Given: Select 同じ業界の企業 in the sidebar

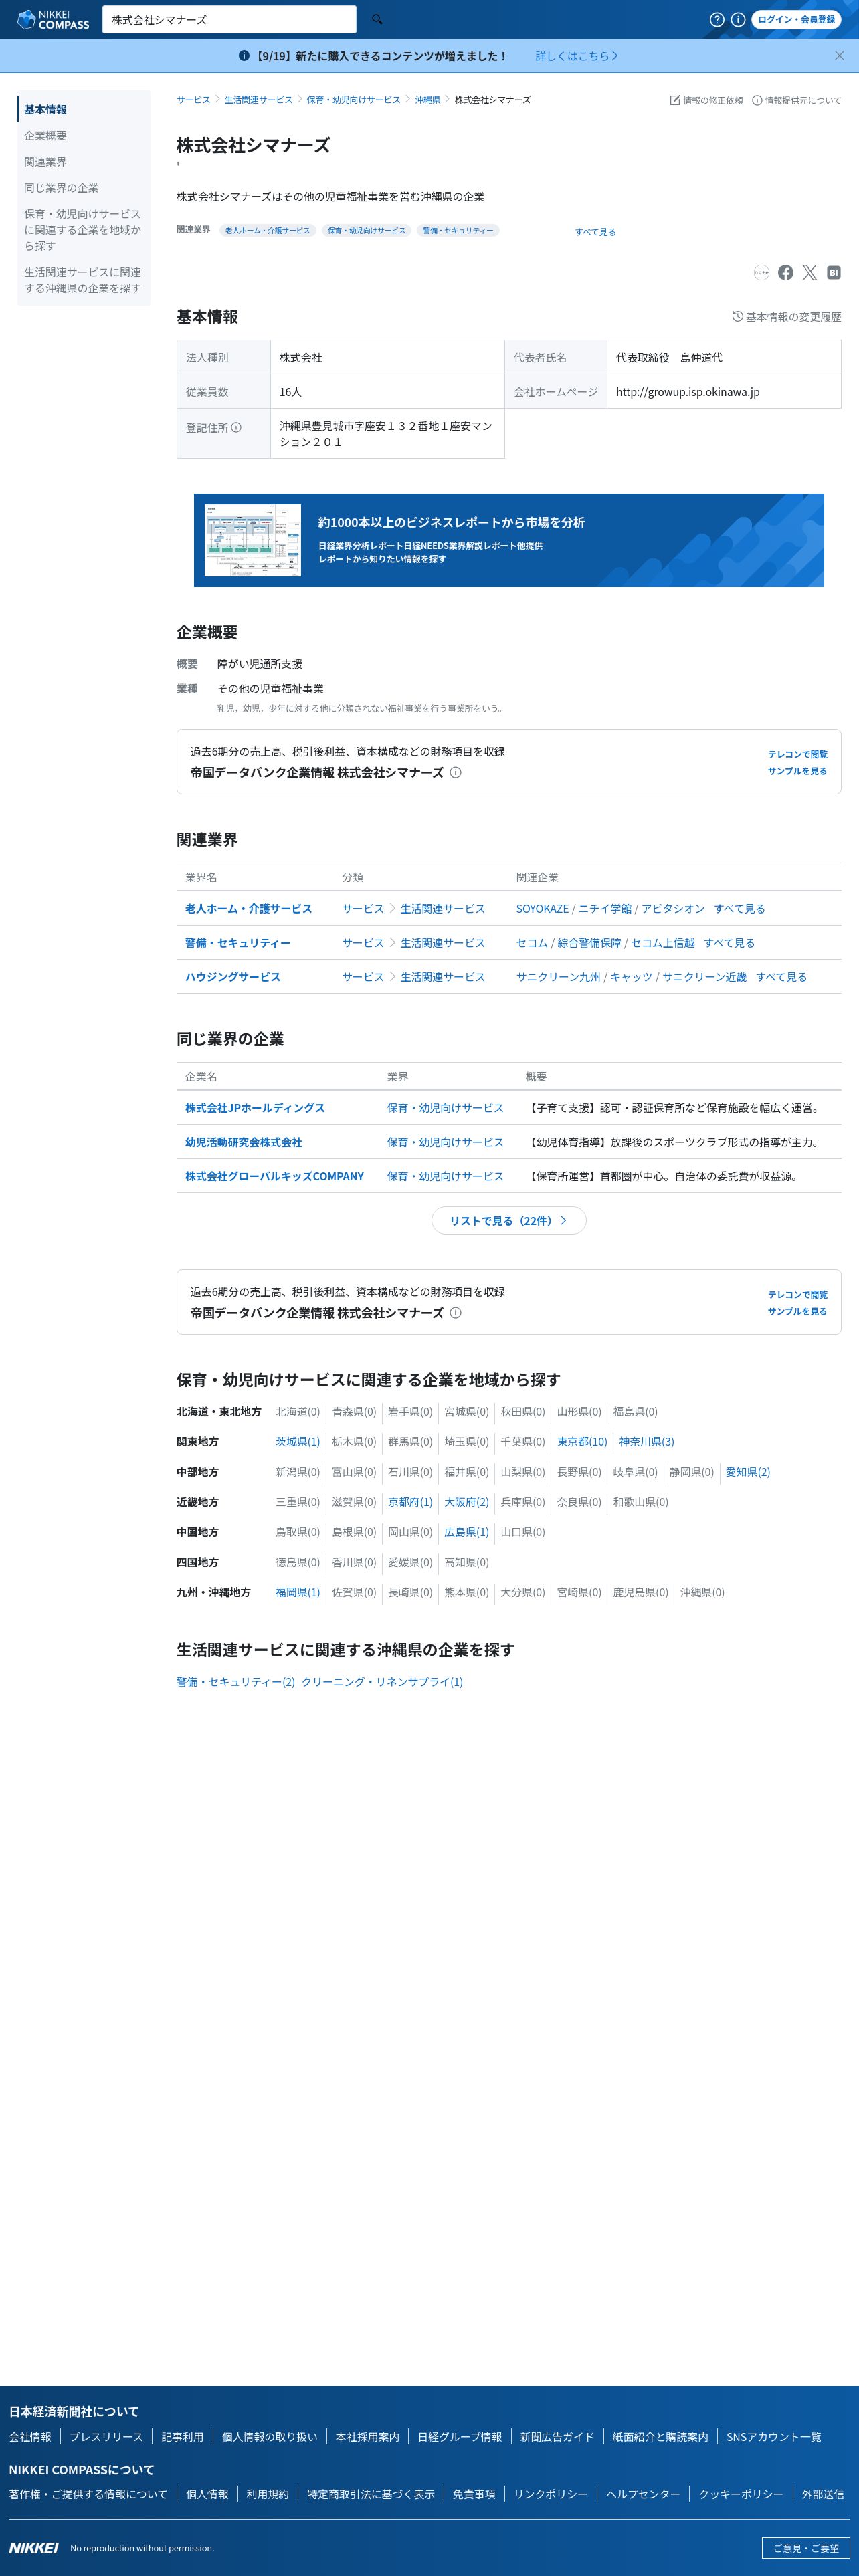Looking at the screenshot, I should [x=61, y=188].
